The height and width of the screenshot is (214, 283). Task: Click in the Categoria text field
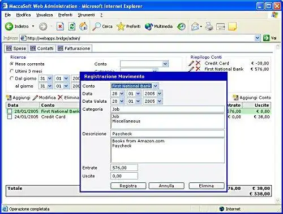168,109
